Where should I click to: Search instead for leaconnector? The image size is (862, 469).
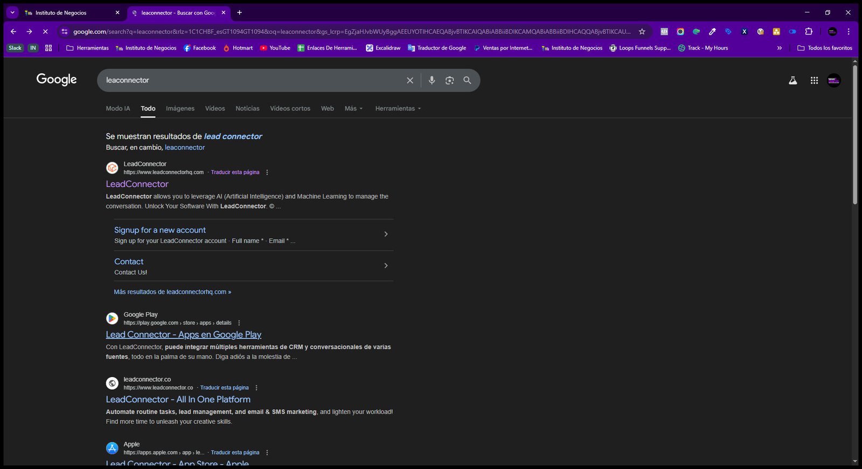click(185, 147)
